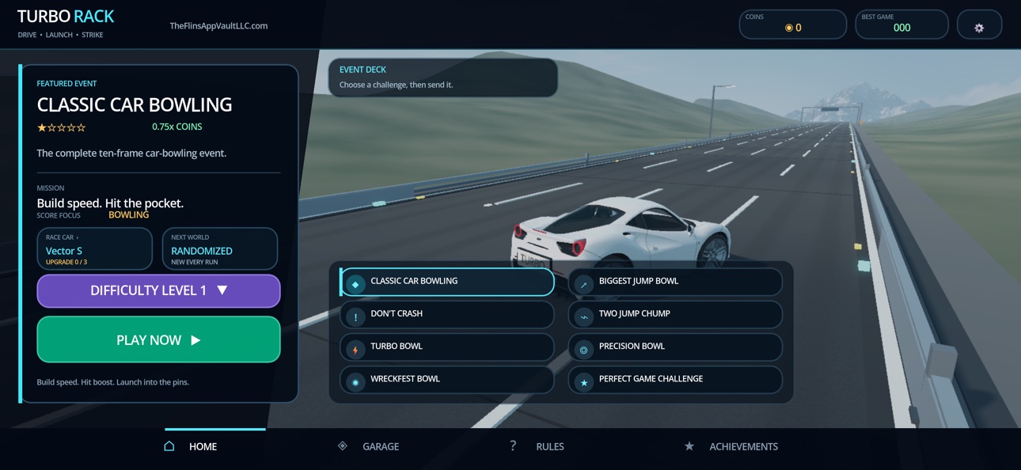Switch to the Home tab
Screen dimensions: 1021x470
pos(191,446)
